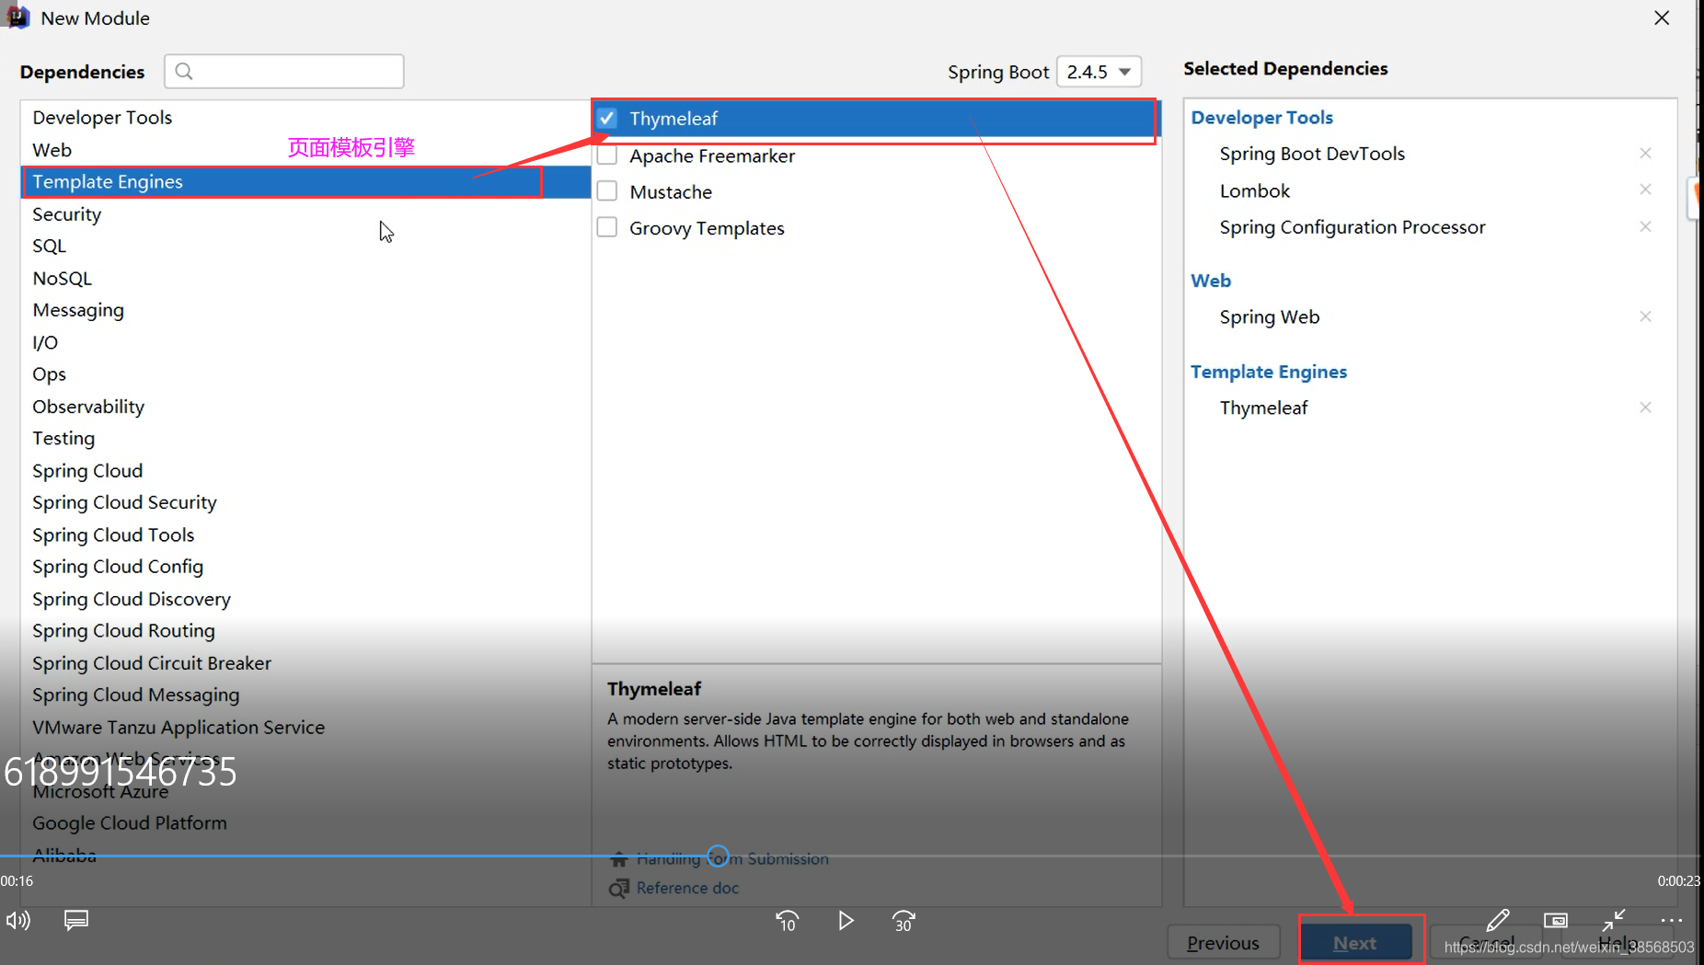This screenshot has width=1704, height=965.
Task: Remove Thymeleaf from selected dependencies
Action: click(x=1645, y=408)
